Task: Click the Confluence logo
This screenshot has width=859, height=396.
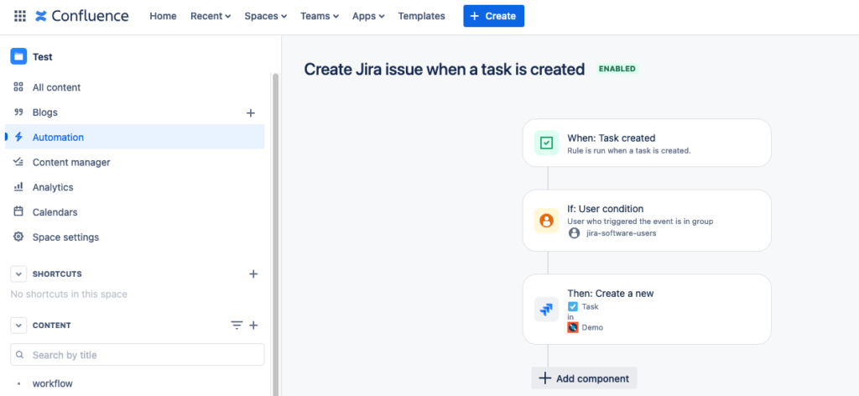Action: click(x=81, y=16)
